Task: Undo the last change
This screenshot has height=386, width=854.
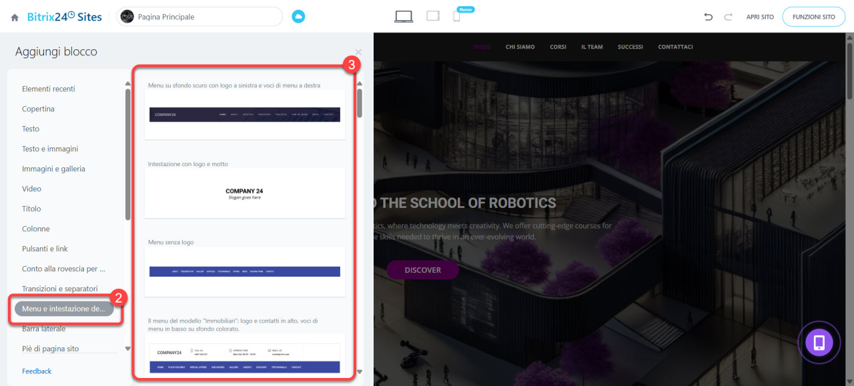Action: 709,17
